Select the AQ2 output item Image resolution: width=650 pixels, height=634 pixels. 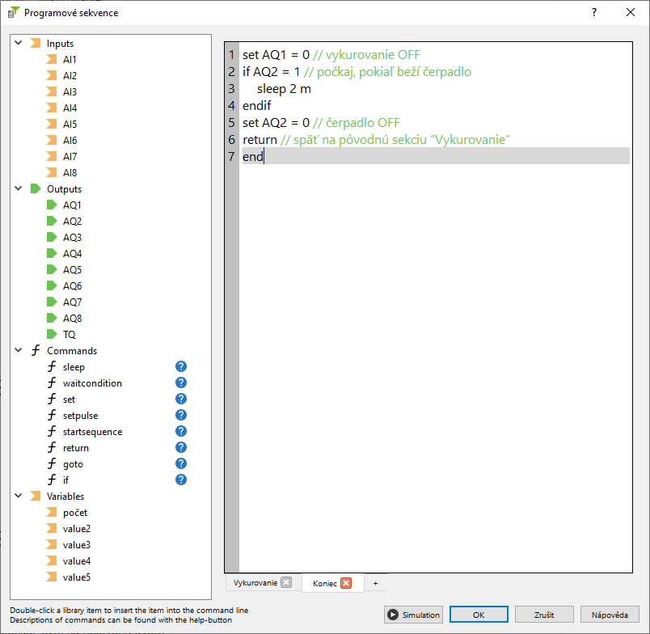72,221
